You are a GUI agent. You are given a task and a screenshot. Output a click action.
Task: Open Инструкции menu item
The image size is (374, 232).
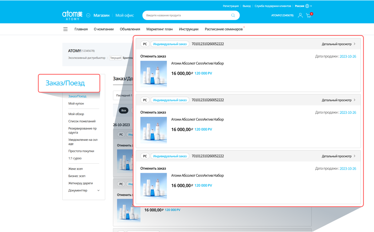pyautogui.click(x=189, y=29)
